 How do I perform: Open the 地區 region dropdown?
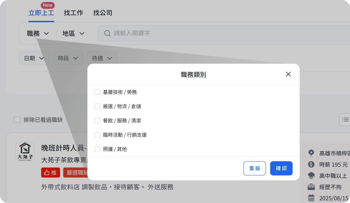click(x=73, y=33)
